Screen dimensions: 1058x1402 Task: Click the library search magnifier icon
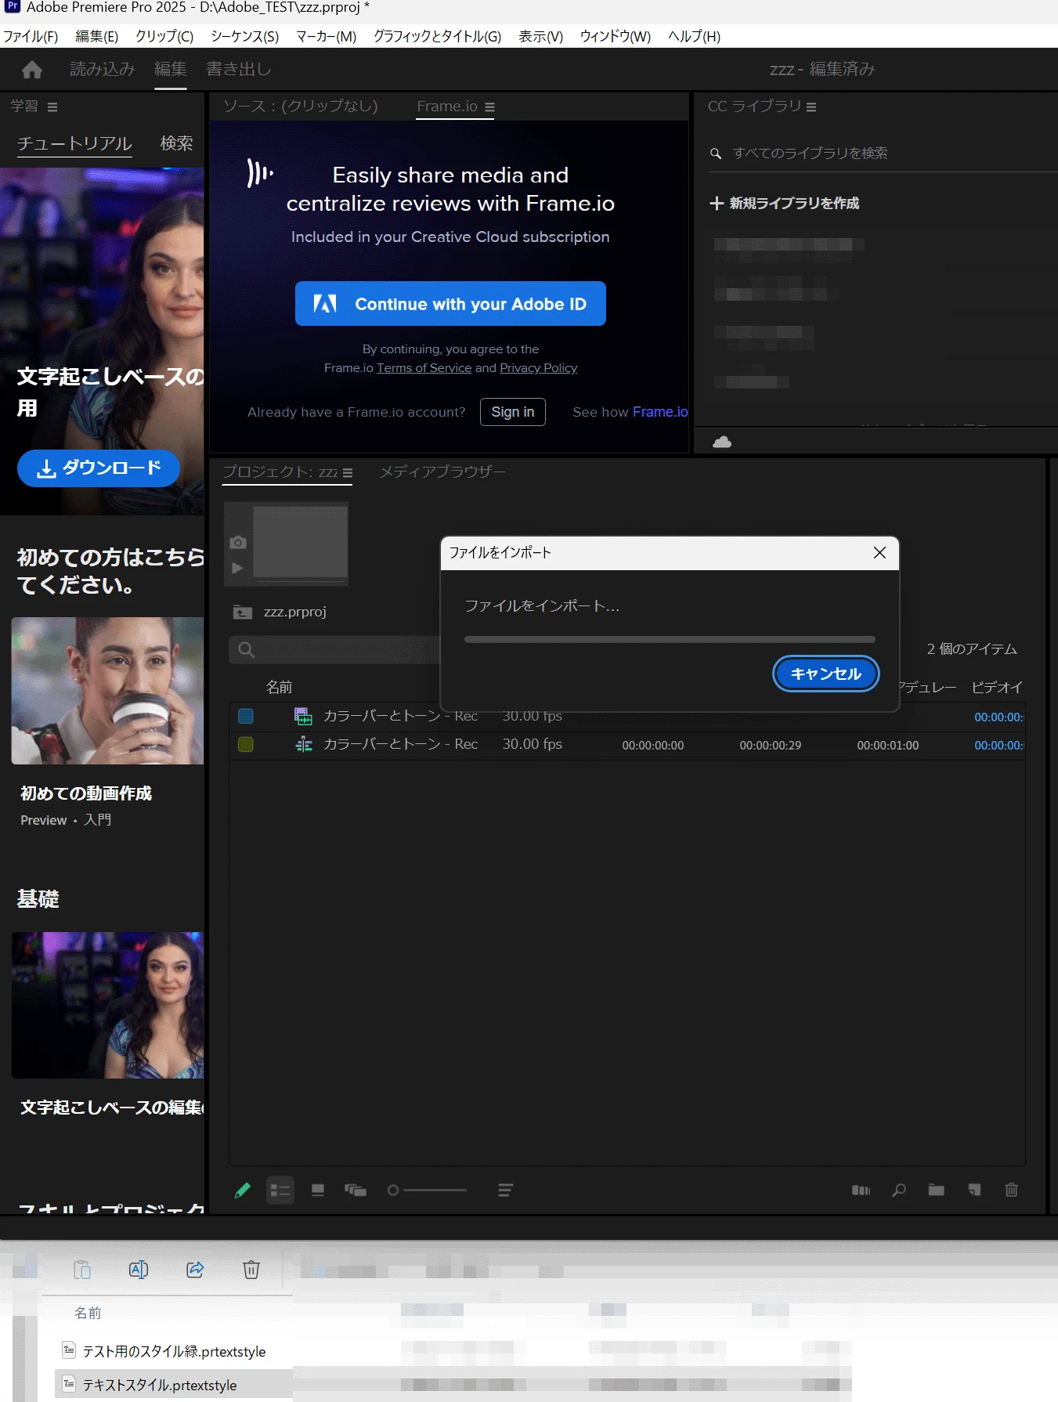coord(716,154)
